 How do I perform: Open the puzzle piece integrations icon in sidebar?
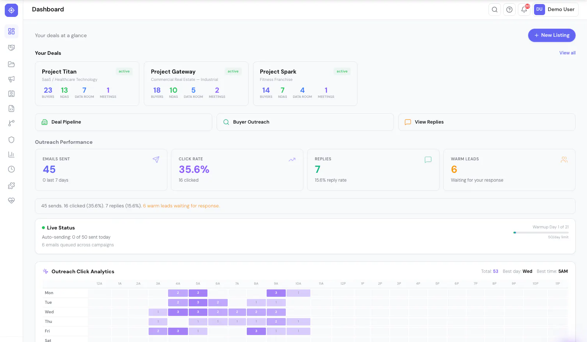[11, 186]
